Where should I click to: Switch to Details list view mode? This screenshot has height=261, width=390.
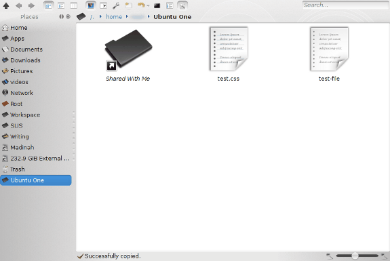[x=61, y=5]
